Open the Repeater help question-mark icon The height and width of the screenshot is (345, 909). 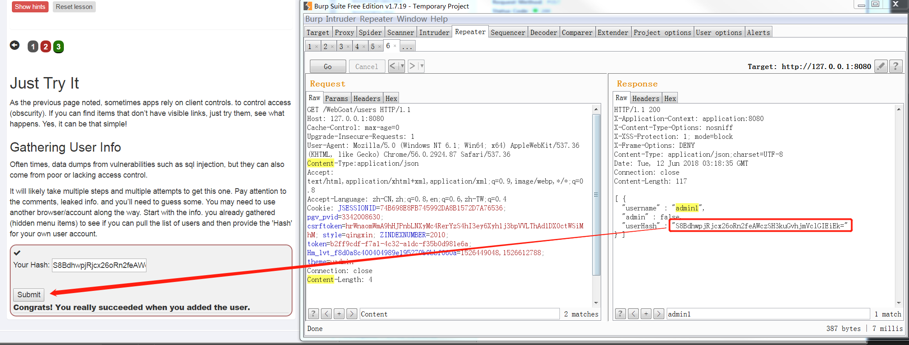(x=896, y=66)
